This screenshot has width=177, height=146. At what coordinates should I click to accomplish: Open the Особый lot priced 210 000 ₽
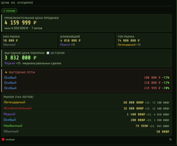pos(87,83)
